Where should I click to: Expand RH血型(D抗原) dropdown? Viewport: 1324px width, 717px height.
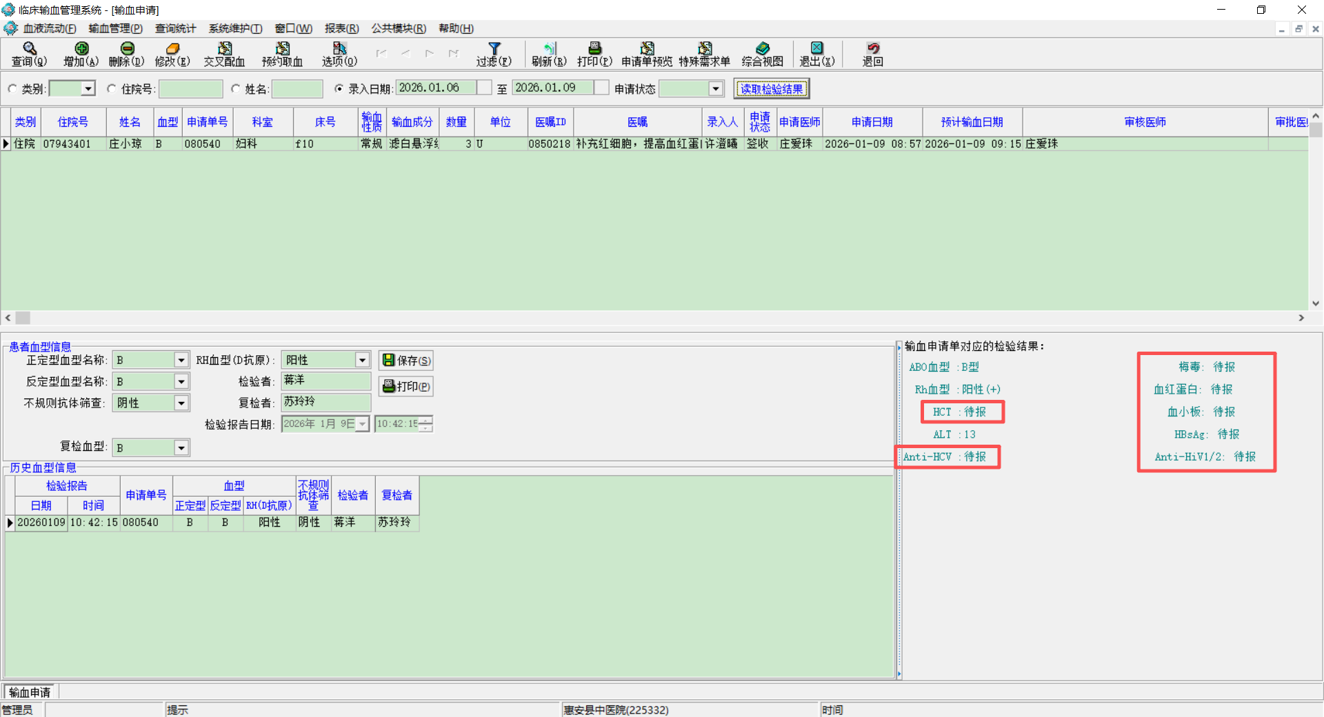[362, 360]
